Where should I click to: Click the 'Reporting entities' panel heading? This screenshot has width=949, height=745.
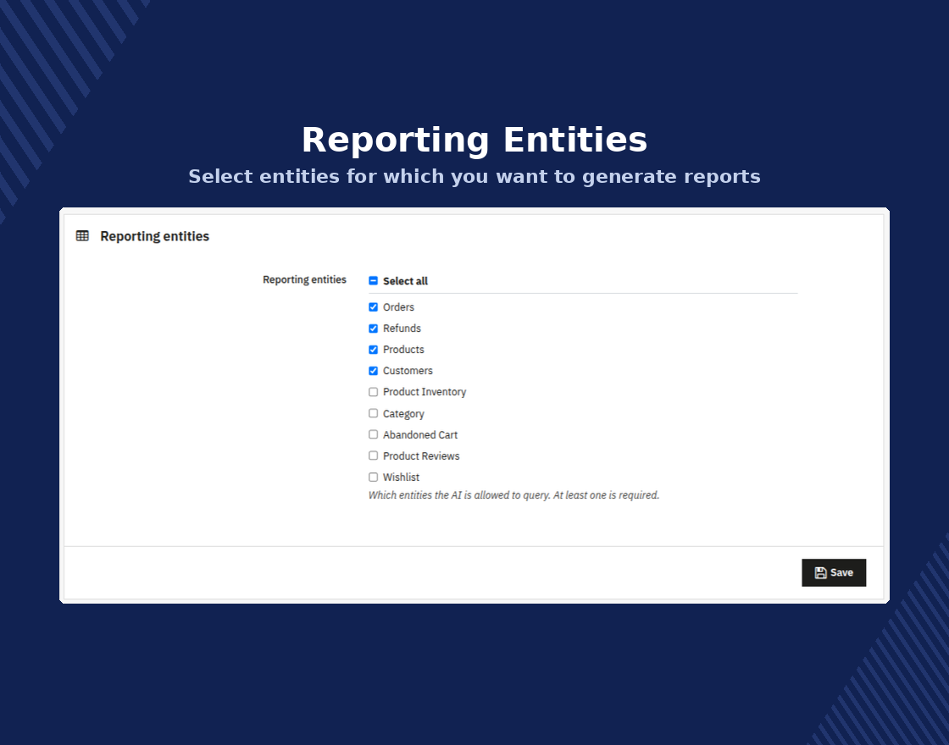155,236
